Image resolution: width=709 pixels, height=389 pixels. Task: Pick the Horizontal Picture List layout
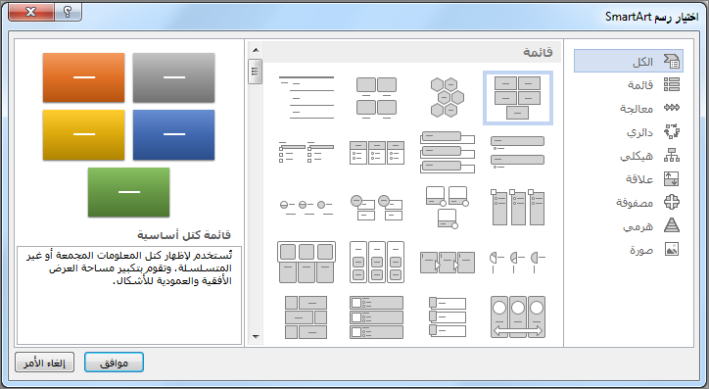click(x=307, y=263)
